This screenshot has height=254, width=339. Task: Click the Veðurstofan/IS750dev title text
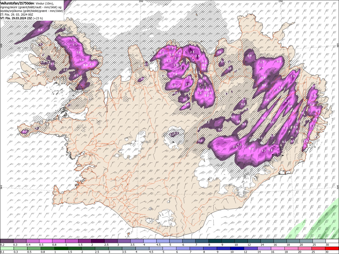tap(17, 3)
